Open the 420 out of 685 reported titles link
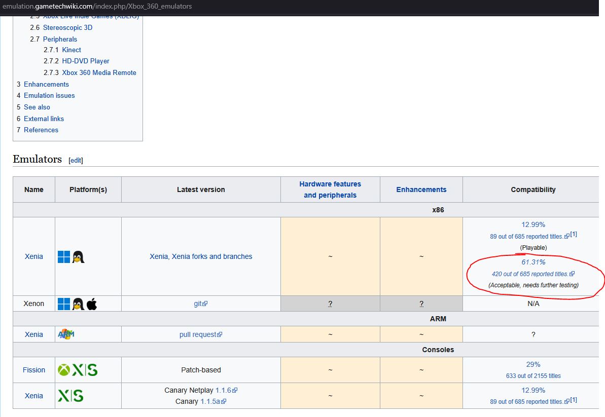Image resolution: width=605 pixels, height=417 pixels. pyautogui.click(x=533, y=274)
